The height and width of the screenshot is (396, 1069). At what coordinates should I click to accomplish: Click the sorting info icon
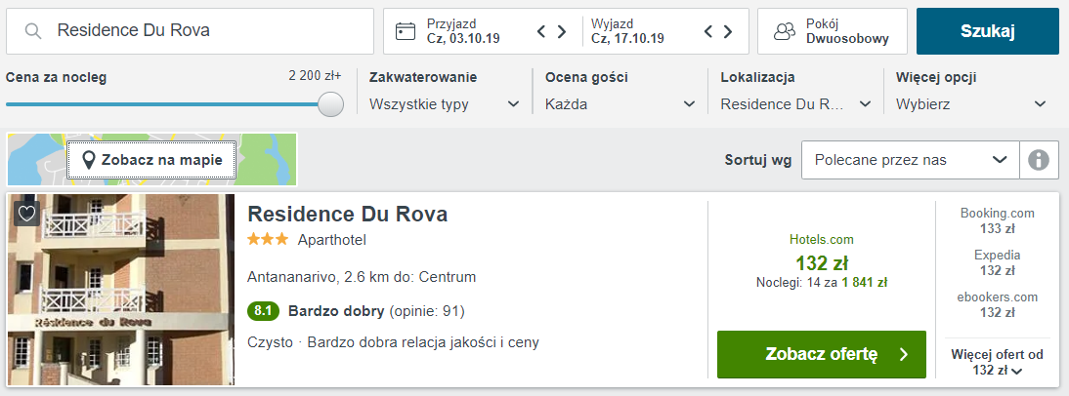point(1040,160)
